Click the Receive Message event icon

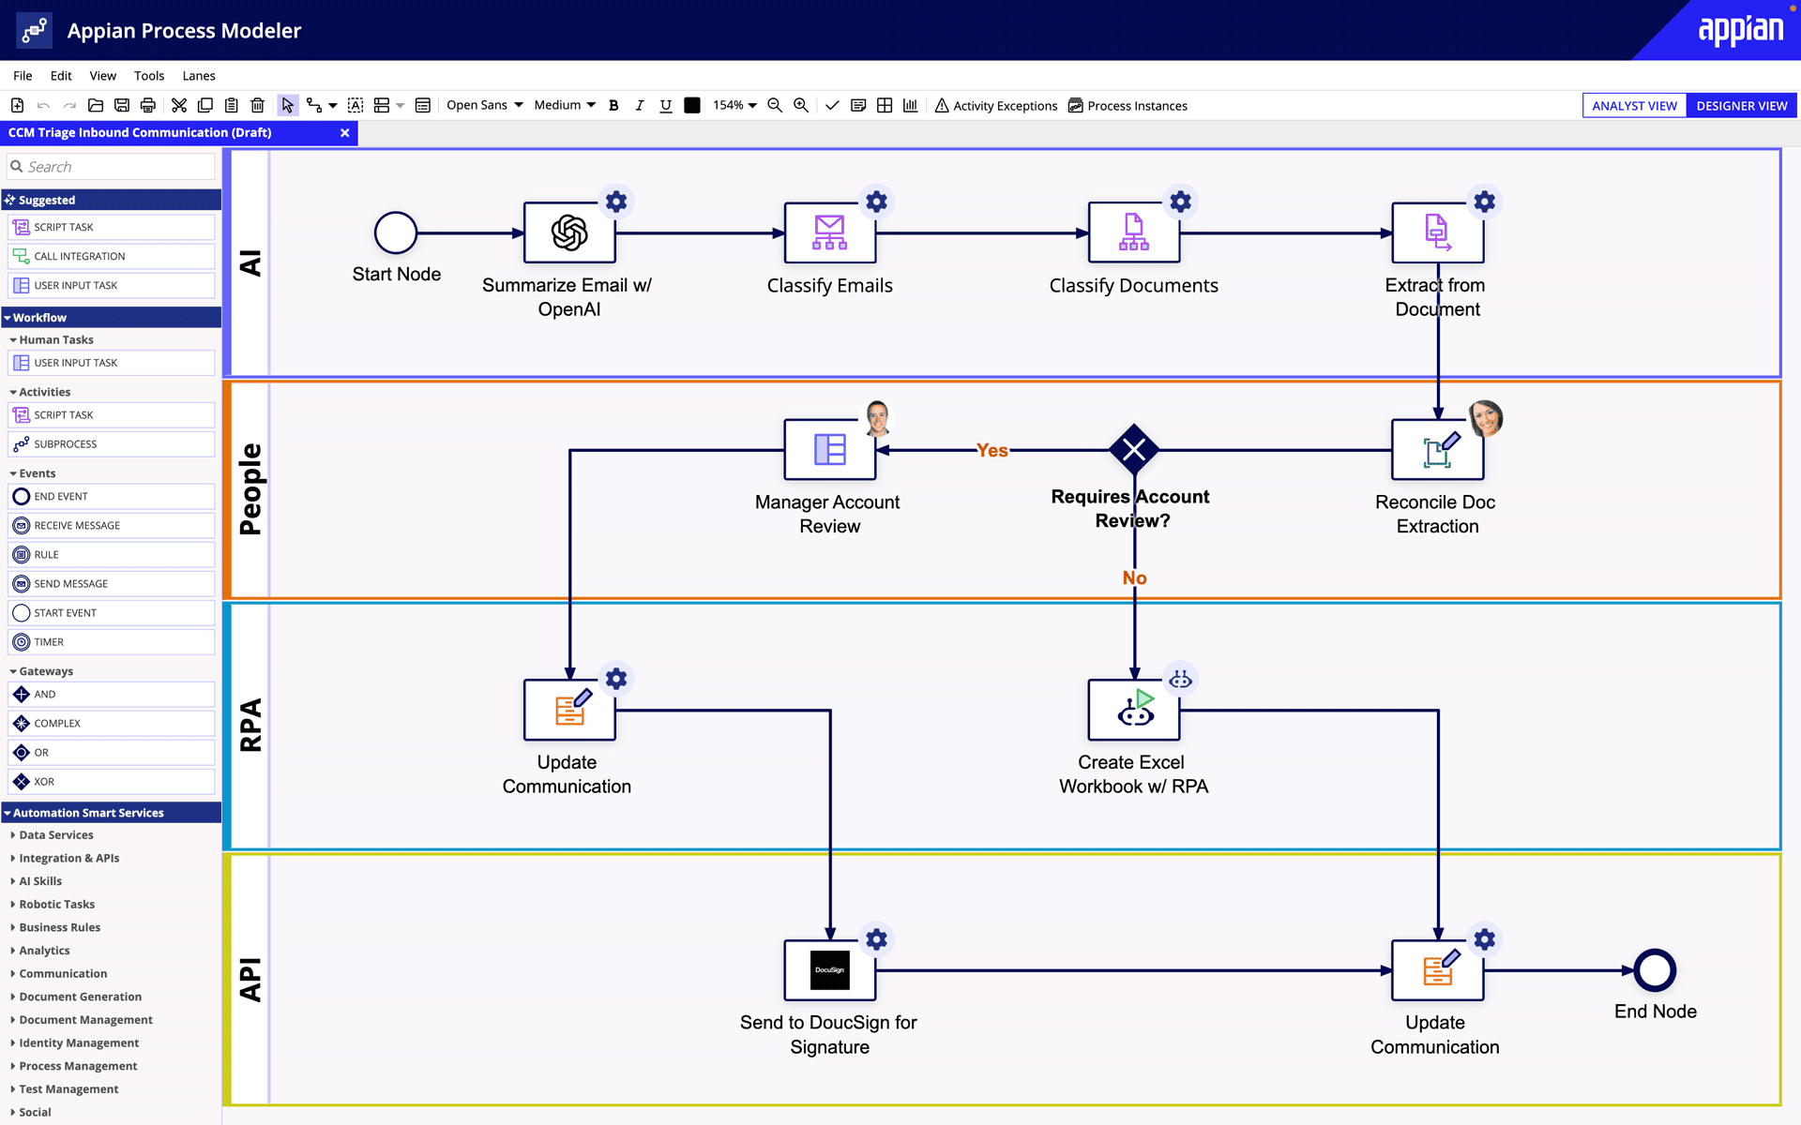[x=22, y=525]
